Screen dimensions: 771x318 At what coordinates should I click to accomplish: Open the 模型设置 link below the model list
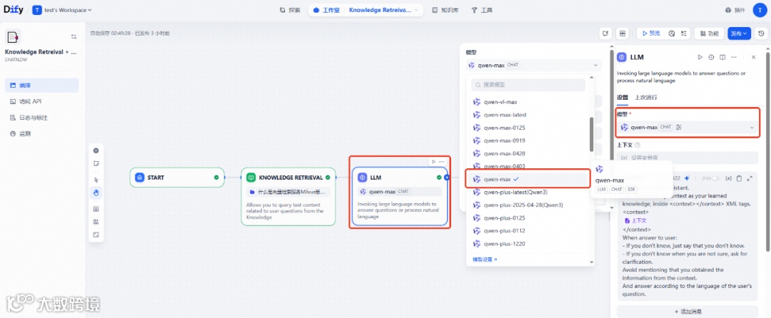click(484, 259)
